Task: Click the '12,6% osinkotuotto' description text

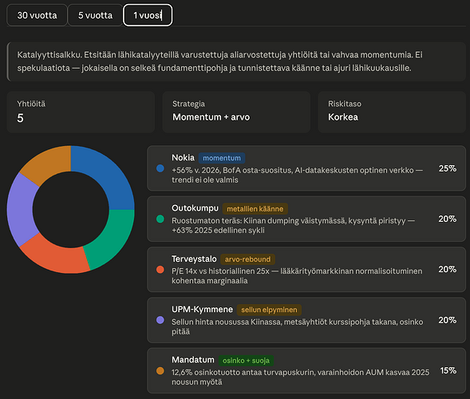Action: (300, 377)
